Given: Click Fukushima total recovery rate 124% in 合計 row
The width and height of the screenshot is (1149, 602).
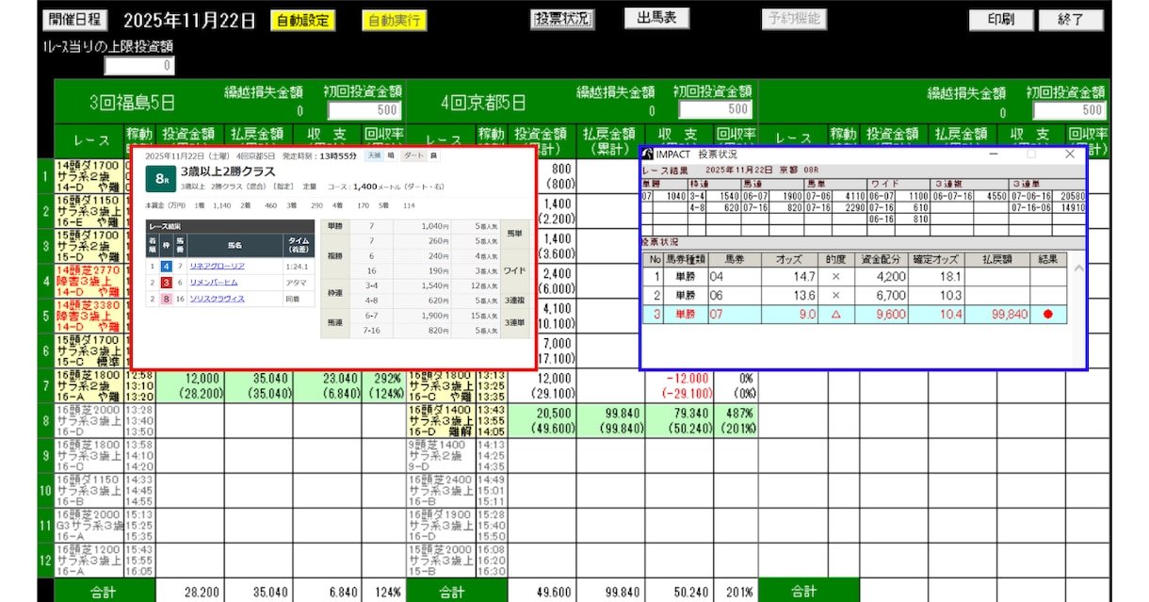Looking at the screenshot, I should pyautogui.click(x=386, y=593).
